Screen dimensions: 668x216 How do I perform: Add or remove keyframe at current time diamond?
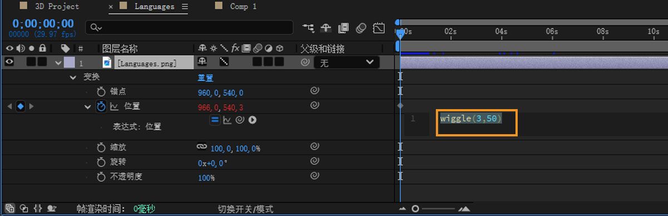[21, 106]
